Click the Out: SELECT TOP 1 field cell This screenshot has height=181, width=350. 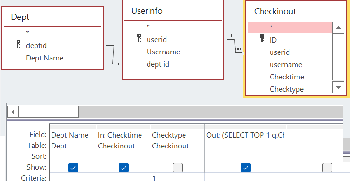tap(245, 135)
